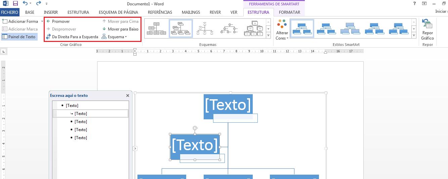Screen dimensions: 448x179
Task: Open the INSERIR ribbon tab
Action: point(51,12)
